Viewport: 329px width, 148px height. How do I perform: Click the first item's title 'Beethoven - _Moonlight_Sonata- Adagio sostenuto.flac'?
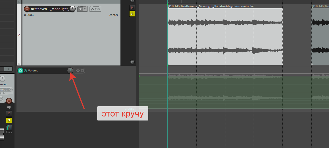coord(218,6)
